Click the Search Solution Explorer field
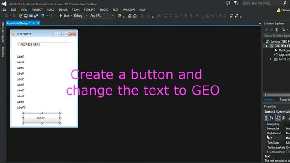This screenshot has height=163, width=290. [277, 35]
